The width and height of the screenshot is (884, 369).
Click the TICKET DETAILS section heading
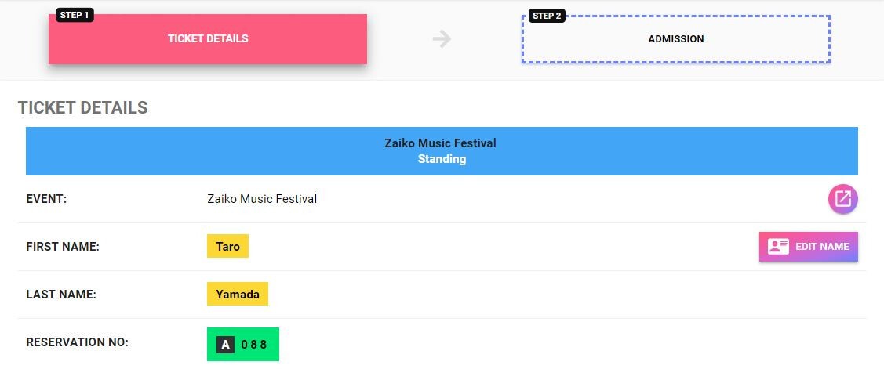83,107
